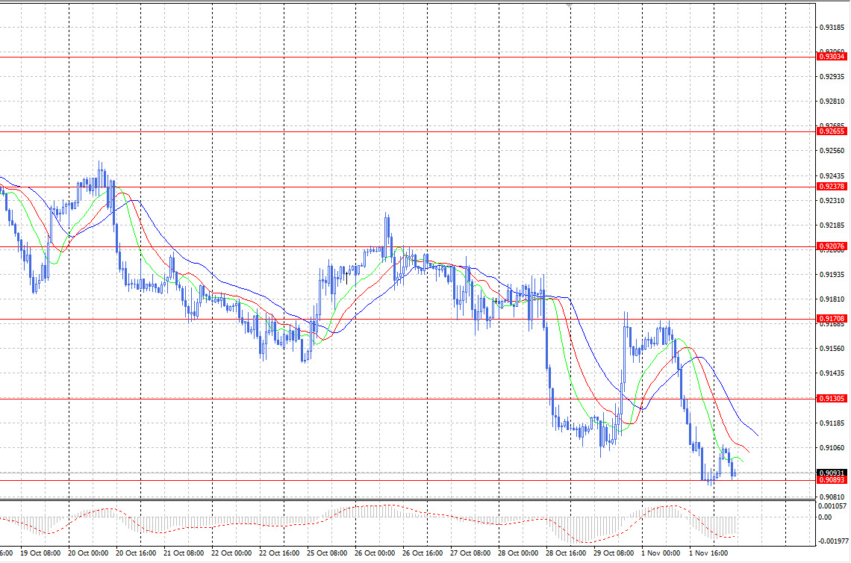The image size is (851, 563).
Task: Click the 0.91810 value on price scale
Action: (832, 299)
